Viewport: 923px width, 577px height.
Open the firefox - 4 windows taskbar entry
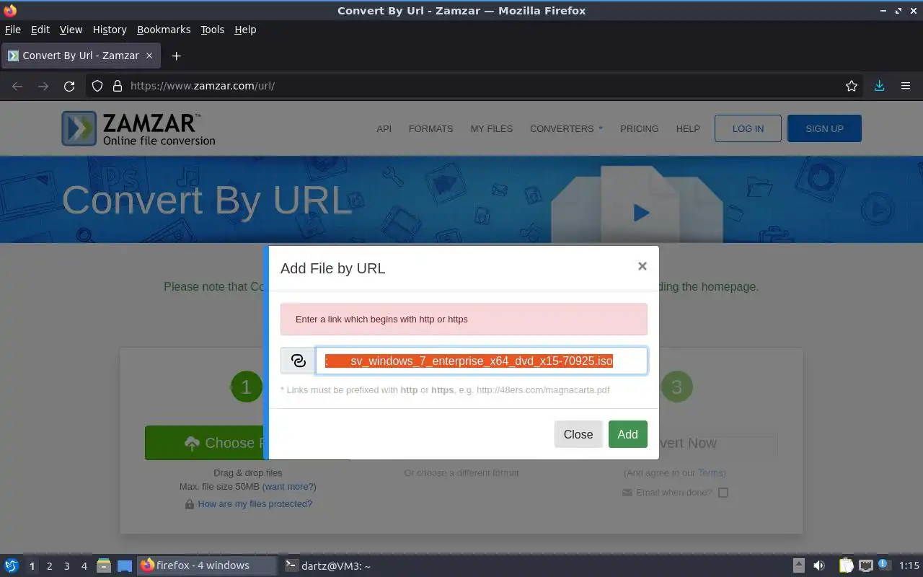click(207, 565)
